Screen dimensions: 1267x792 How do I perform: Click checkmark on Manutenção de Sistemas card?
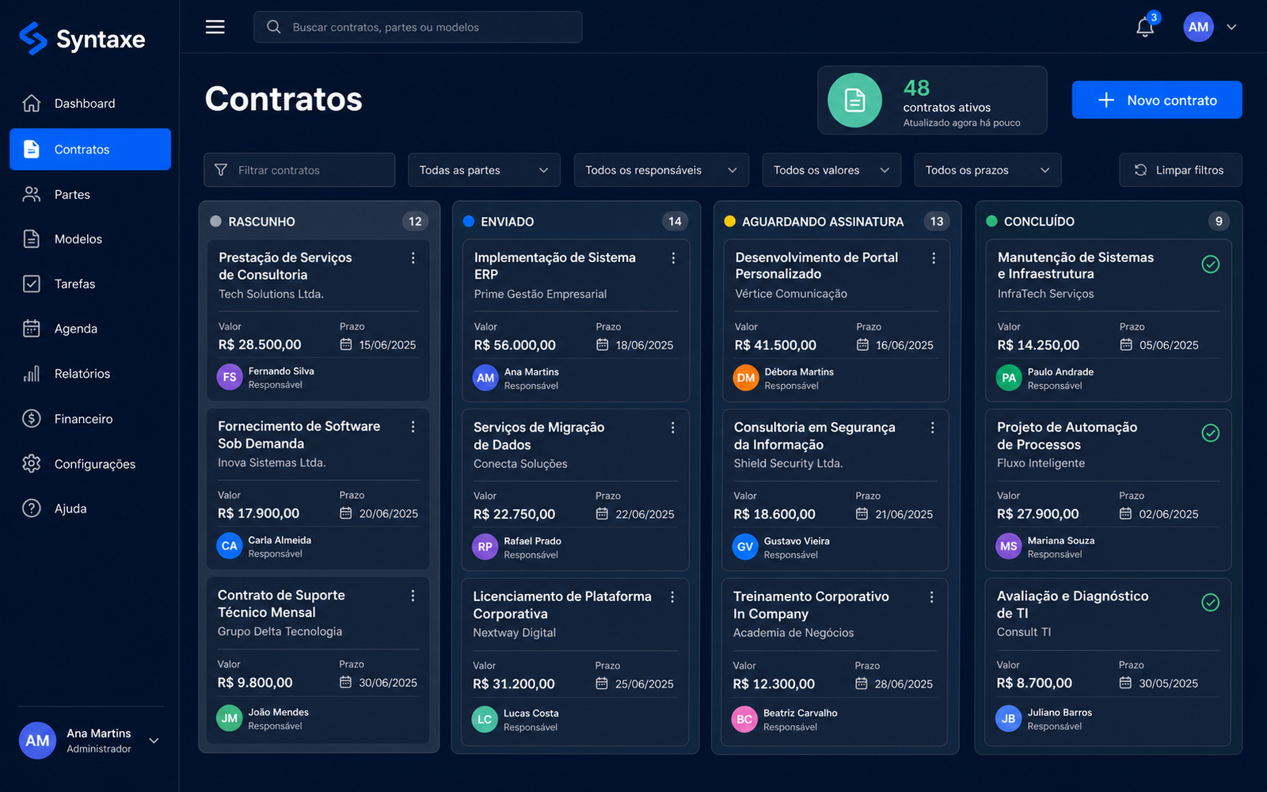click(x=1211, y=265)
